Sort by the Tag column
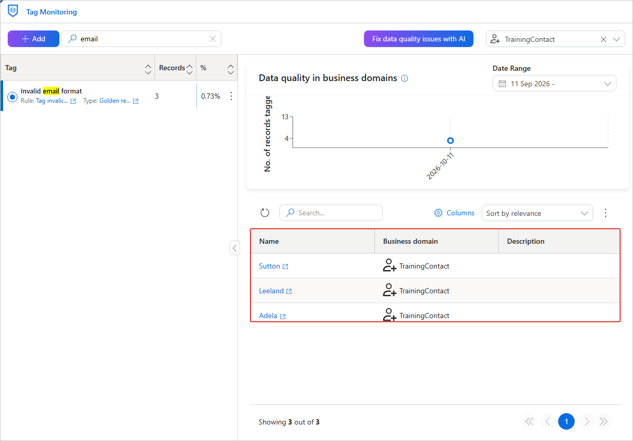The height and width of the screenshot is (441, 633). [x=147, y=68]
